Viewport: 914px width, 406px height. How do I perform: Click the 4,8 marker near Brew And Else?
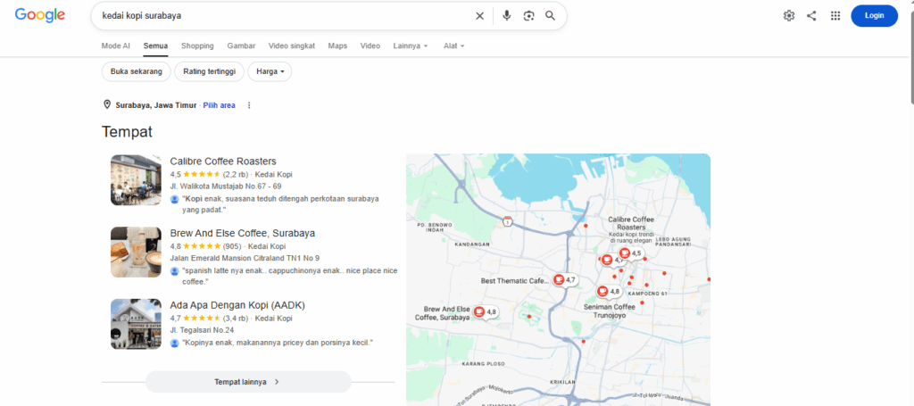tap(485, 311)
